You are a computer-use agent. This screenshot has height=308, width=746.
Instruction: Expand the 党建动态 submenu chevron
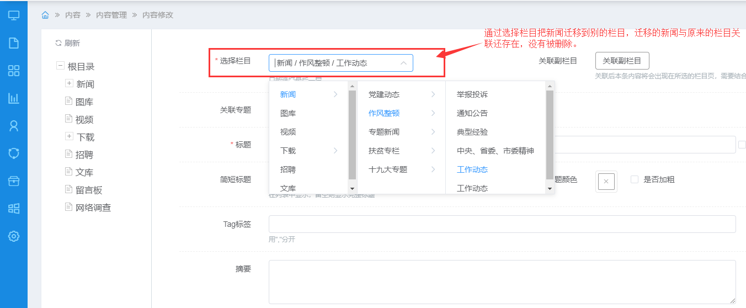coord(433,94)
